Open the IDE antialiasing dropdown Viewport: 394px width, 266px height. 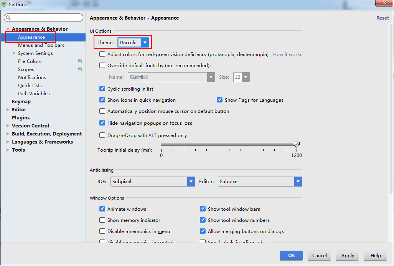coord(153,182)
